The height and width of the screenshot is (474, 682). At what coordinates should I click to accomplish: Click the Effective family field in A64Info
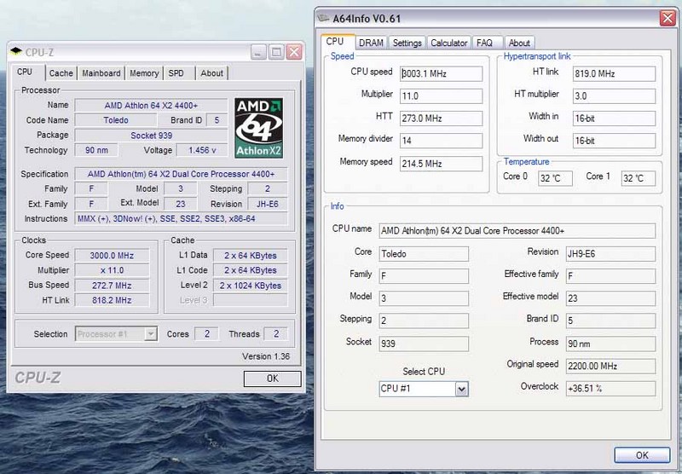point(610,276)
